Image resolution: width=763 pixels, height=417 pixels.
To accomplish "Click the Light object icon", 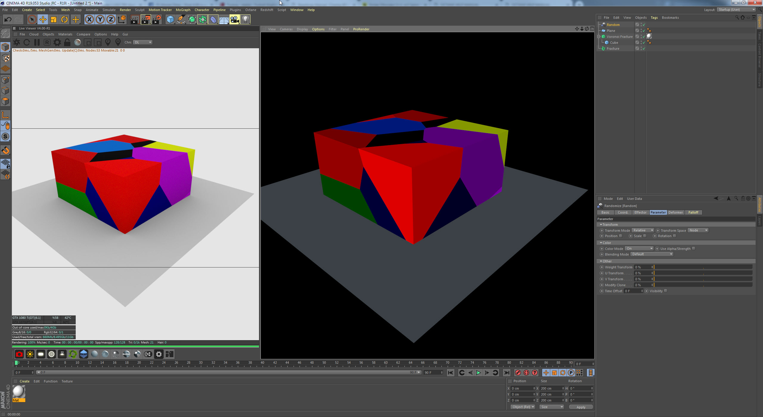I will (x=245, y=20).
